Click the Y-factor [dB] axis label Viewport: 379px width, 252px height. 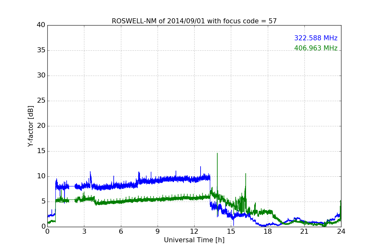coord(30,126)
